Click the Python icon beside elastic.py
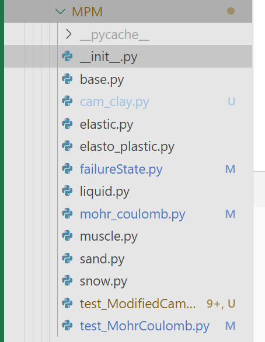 [67, 124]
